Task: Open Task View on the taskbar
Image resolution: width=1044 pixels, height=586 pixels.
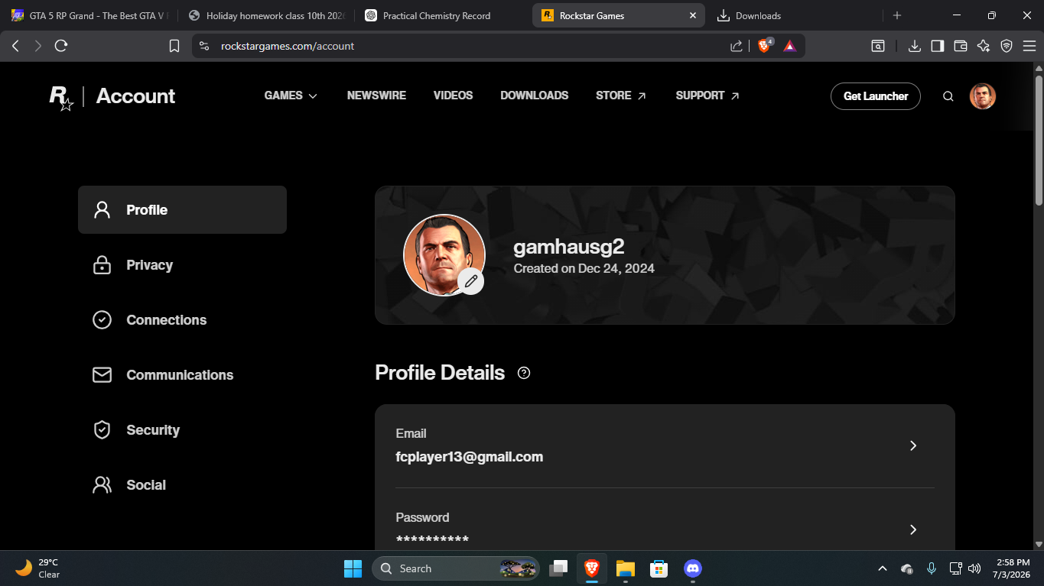Action: pos(559,568)
